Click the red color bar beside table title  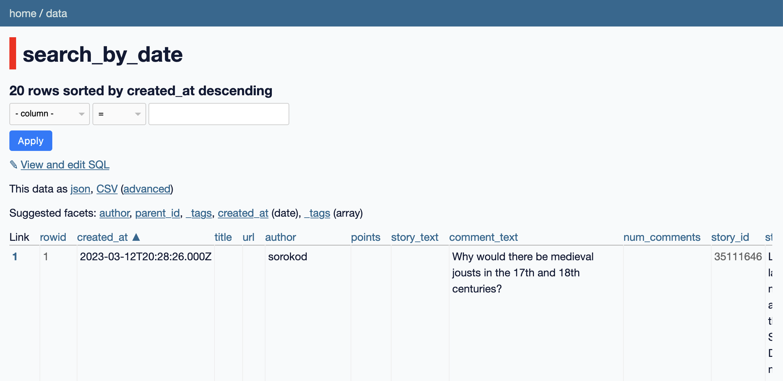(13, 53)
